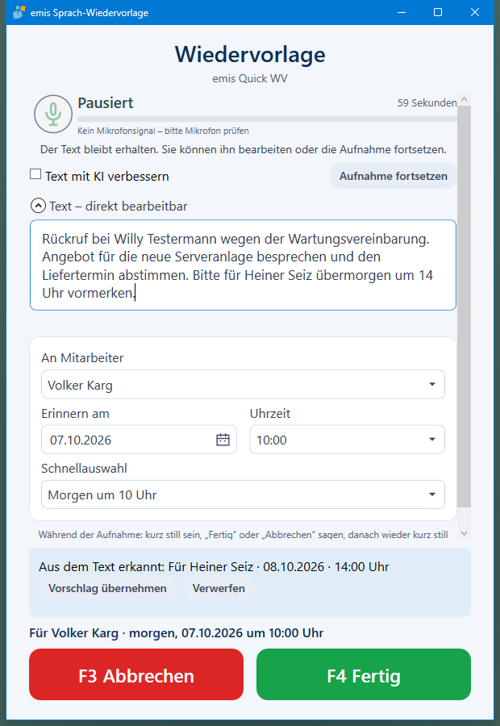Click the vertical scrollbar thumb
This screenshot has height=726, width=500.
click(x=465, y=307)
